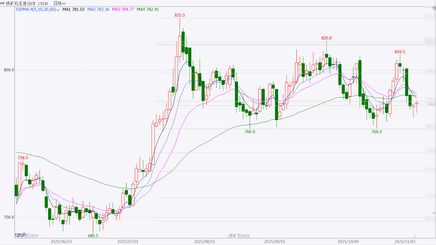Click the 738.5 high price label
Screen dimensions: 436x245
23,158
